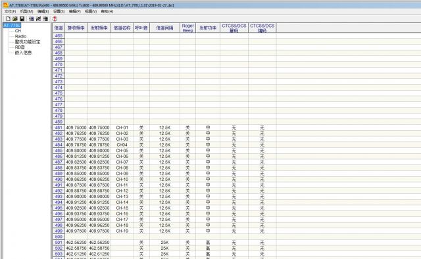The width and height of the screenshot is (421, 259).
Task: Open the 视图(V) menu
Action: pos(91,11)
